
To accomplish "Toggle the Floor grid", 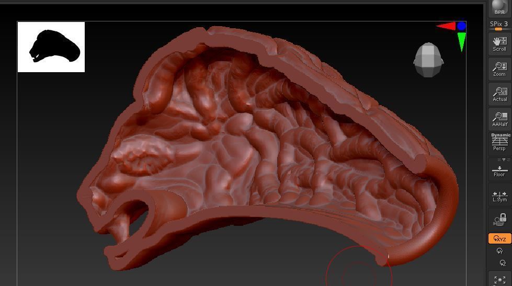I will pos(499,170).
